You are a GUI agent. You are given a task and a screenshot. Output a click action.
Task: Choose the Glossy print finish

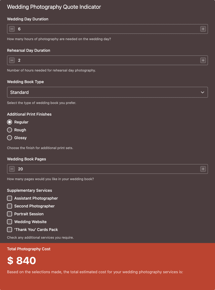(10, 138)
